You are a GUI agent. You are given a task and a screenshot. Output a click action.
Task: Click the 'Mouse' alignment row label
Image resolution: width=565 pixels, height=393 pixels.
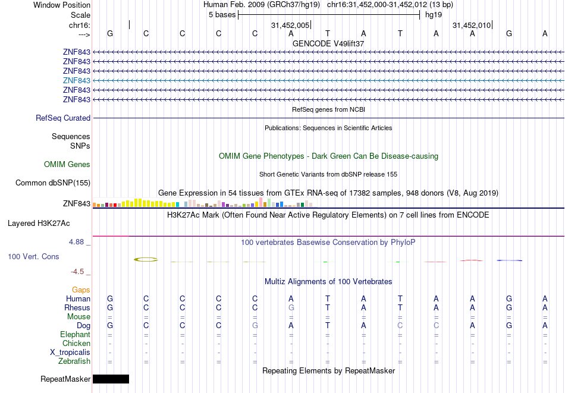(x=79, y=317)
